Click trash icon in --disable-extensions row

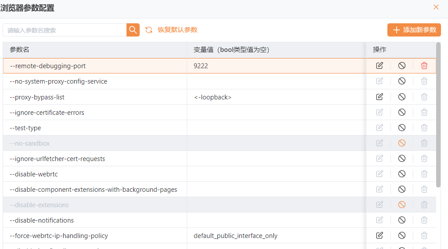pos(424,205)
